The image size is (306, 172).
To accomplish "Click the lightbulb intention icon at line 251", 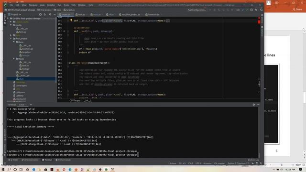I will (71, 20).
